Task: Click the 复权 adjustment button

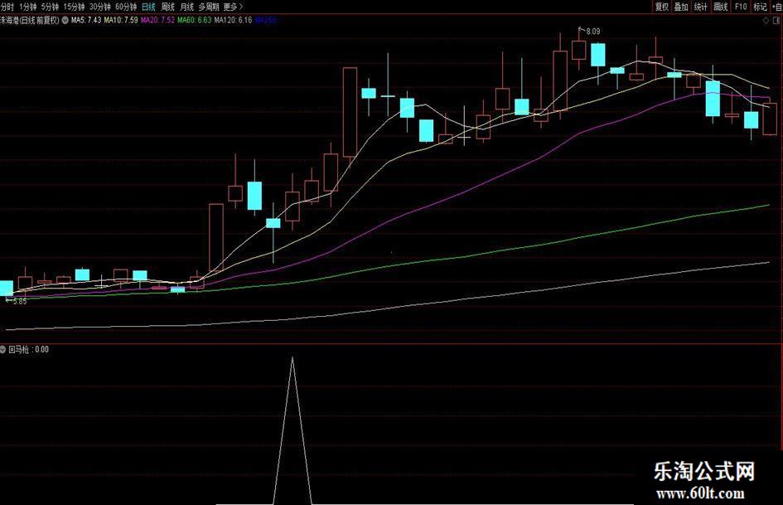Action: (662, 7)
